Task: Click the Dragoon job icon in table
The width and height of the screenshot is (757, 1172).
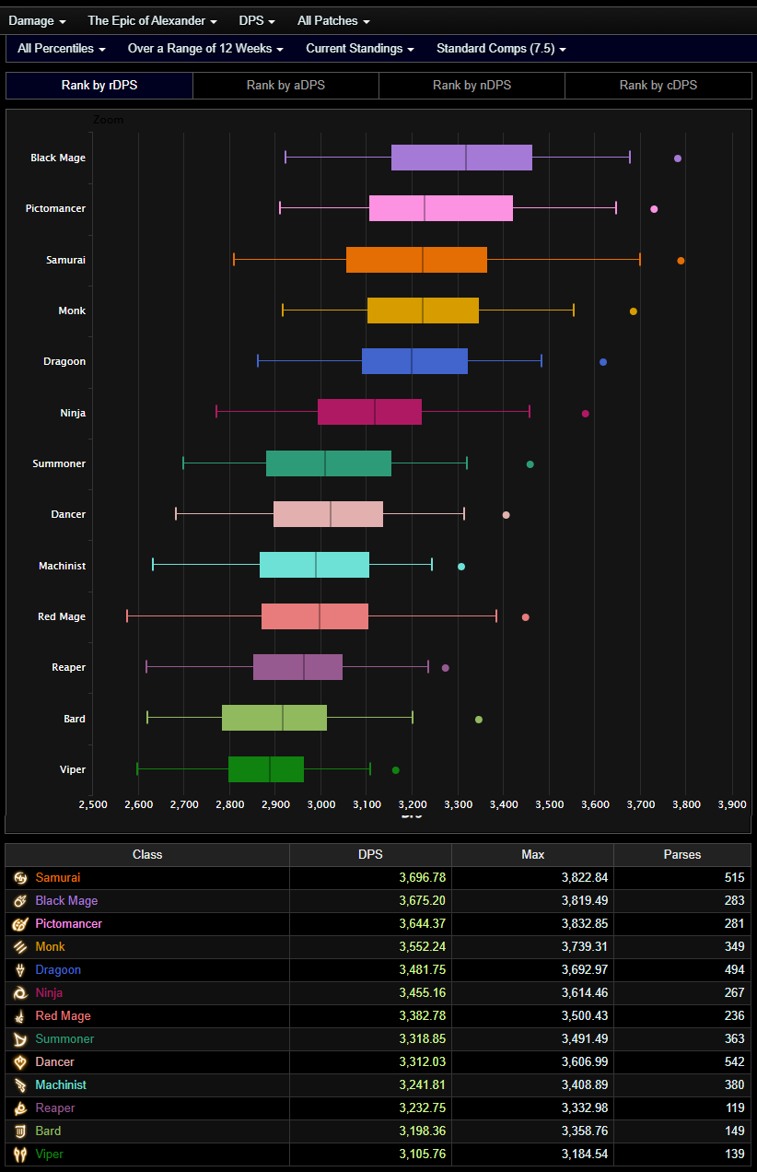Action: [20, 970]
